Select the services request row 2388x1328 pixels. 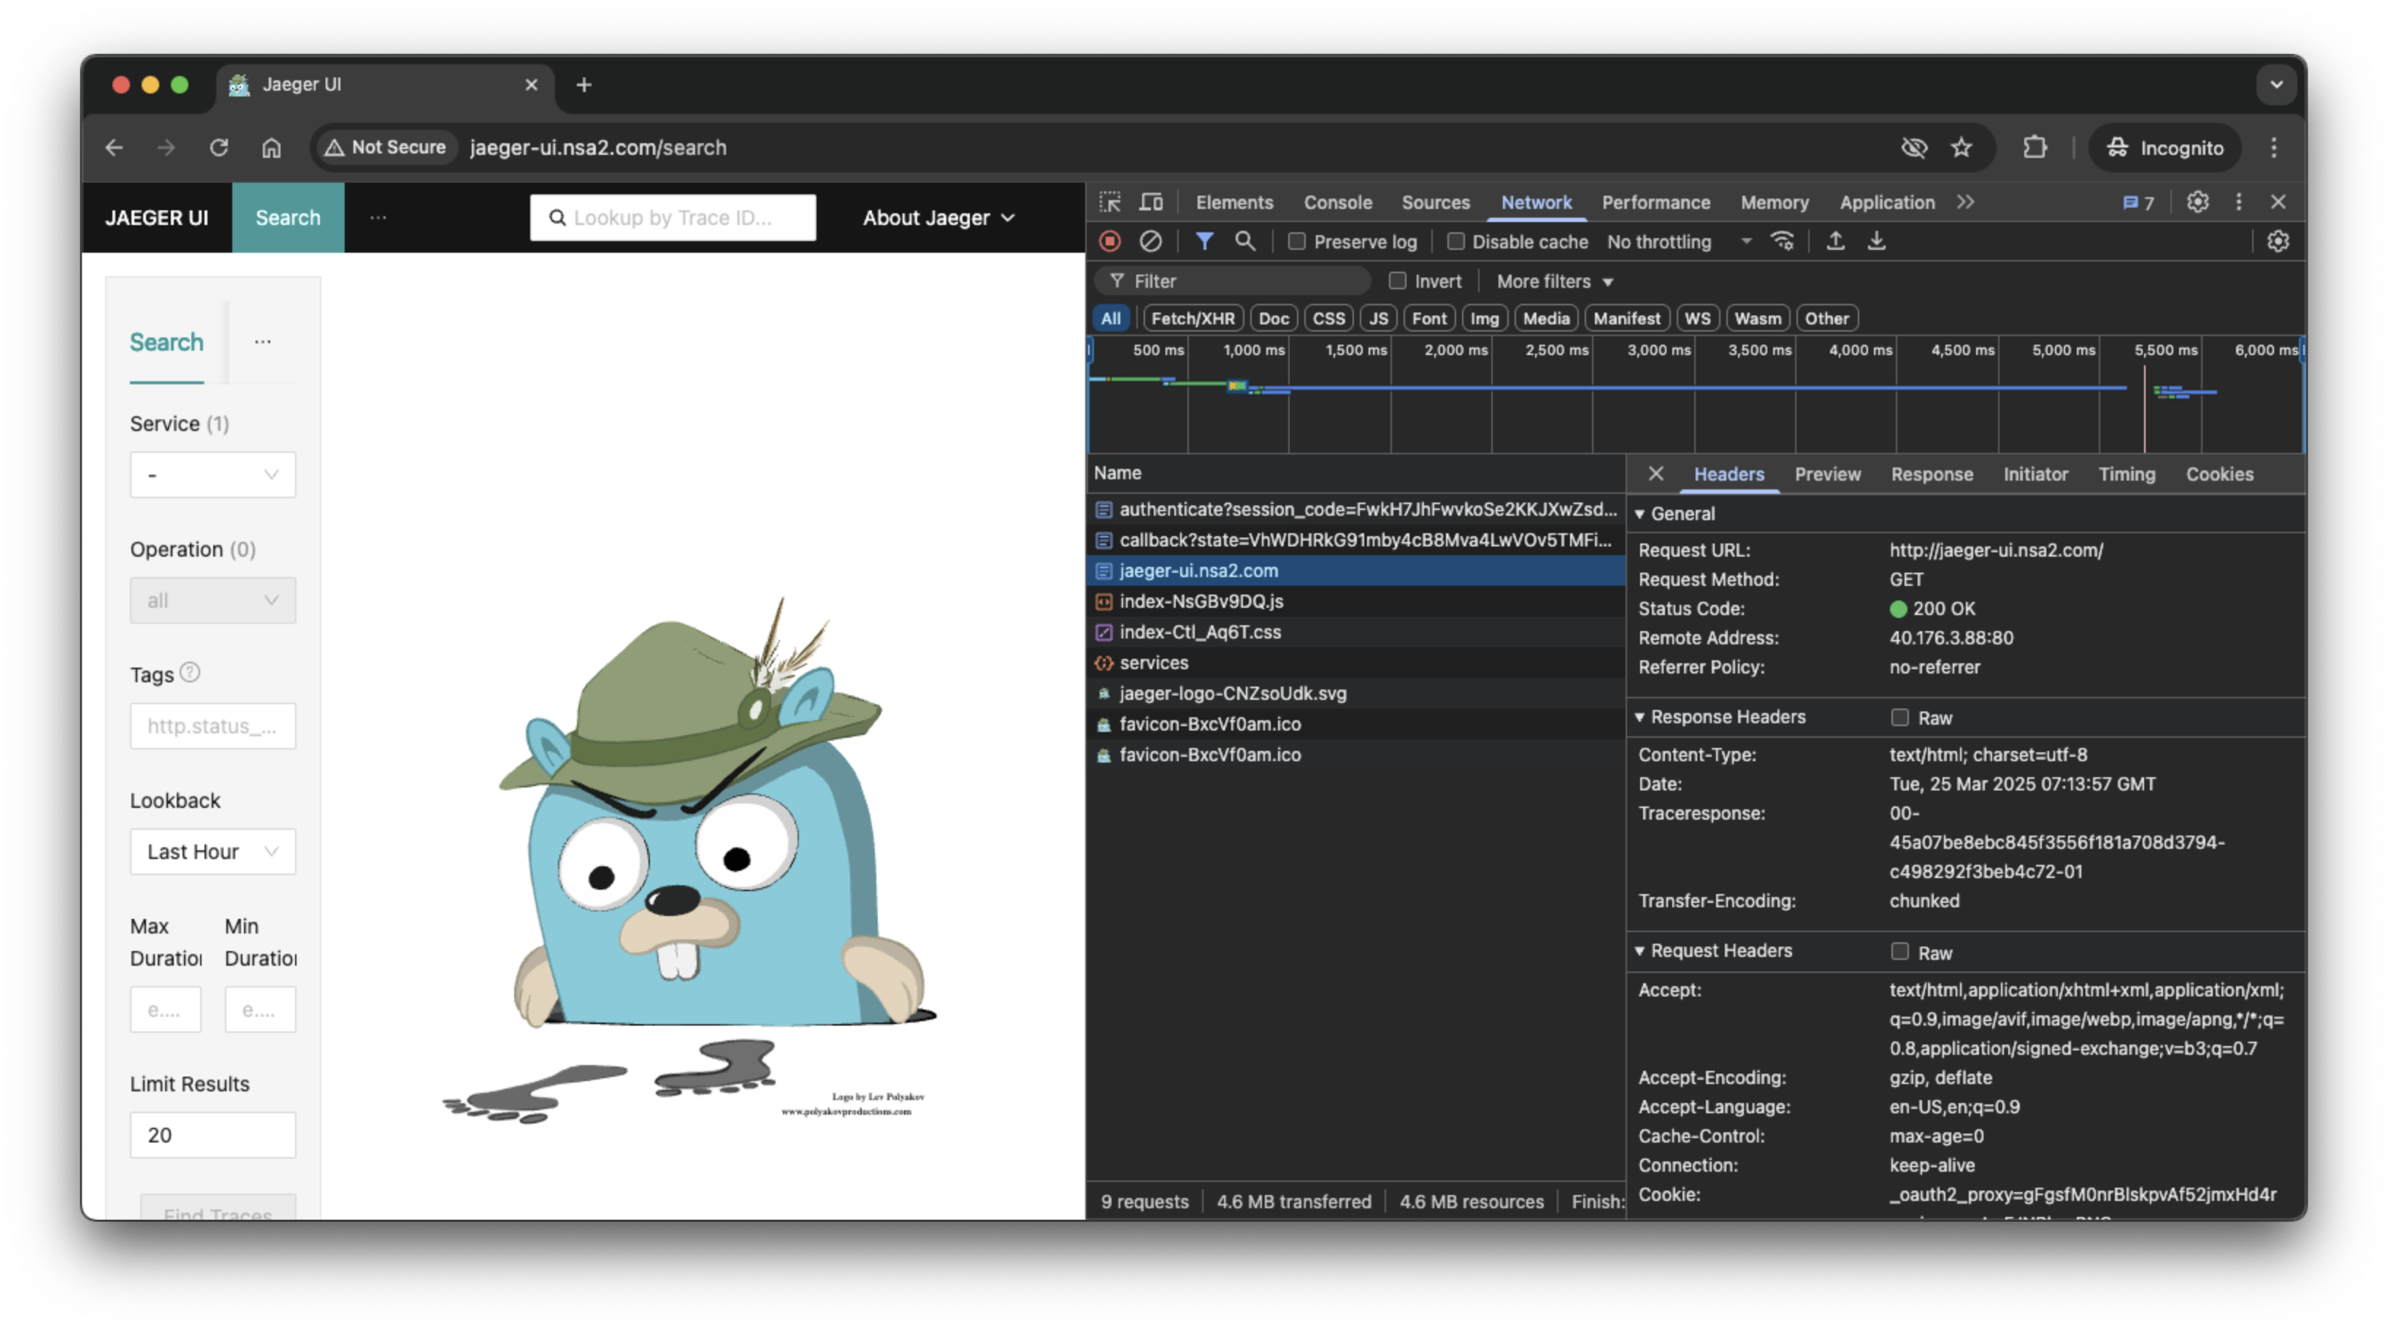tap(1355, 662)
